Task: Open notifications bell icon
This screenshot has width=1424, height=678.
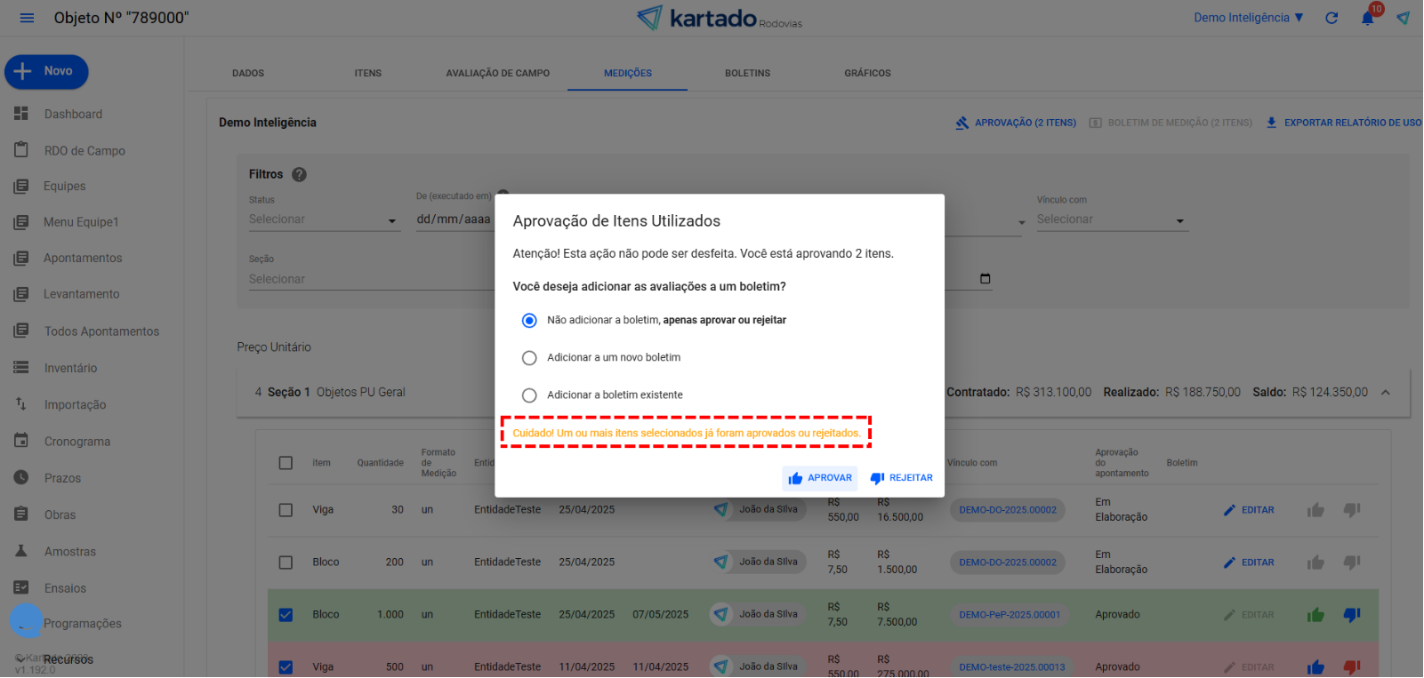Action: tap(1367, 19)
